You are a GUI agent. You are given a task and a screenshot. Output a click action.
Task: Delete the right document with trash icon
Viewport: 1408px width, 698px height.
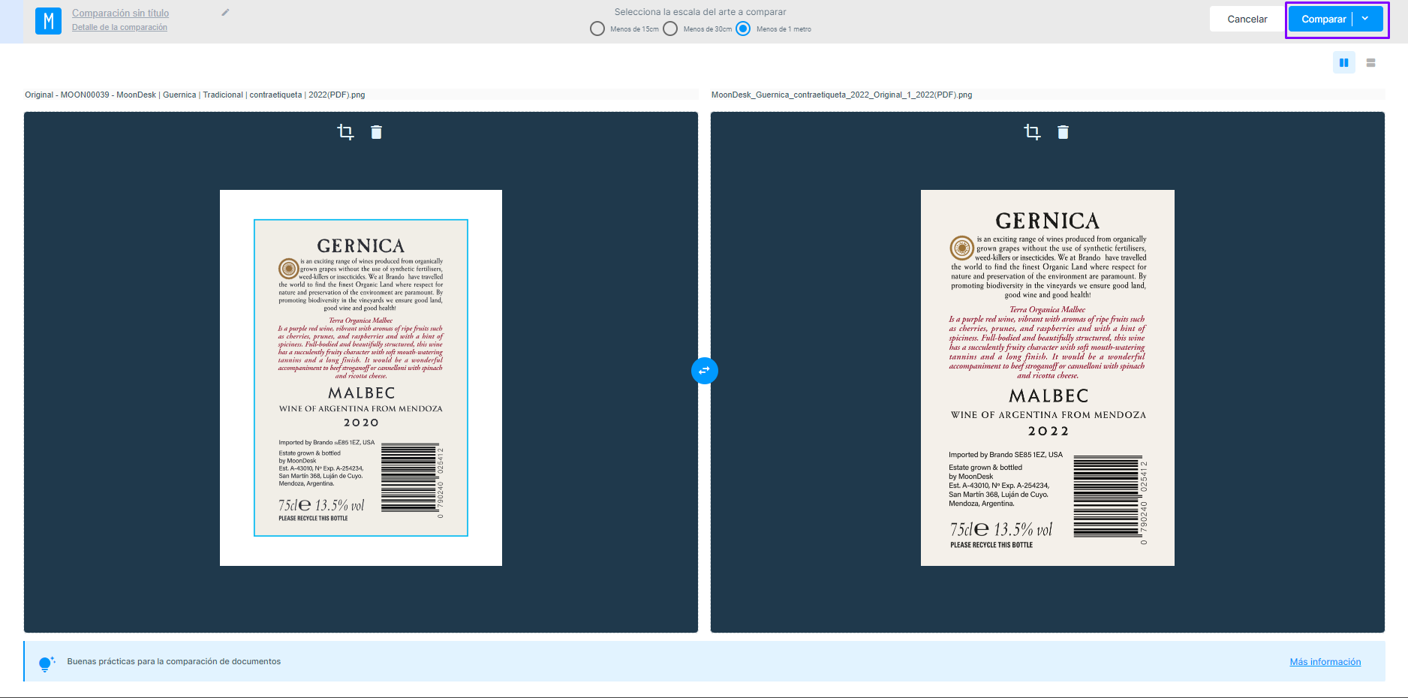[x=1063, y=132]
